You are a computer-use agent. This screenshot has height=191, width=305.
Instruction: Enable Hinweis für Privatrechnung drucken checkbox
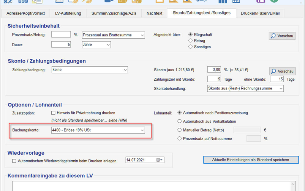pos(53,113)
